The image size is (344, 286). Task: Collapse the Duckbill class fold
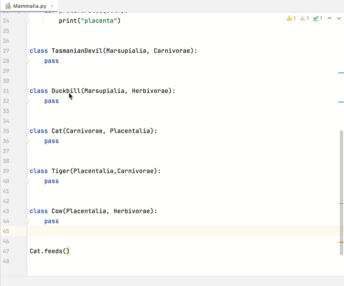click(27, 91)
